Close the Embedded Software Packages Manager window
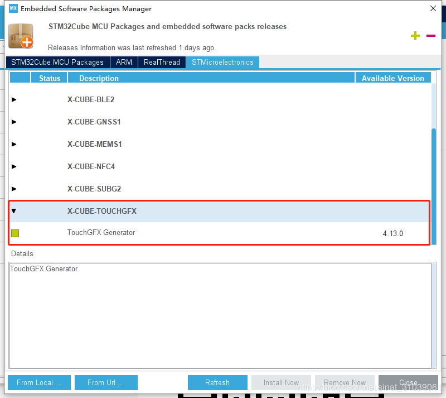This screenshot has height=398, width=446. pyautogui.click(x=433, y=8)
